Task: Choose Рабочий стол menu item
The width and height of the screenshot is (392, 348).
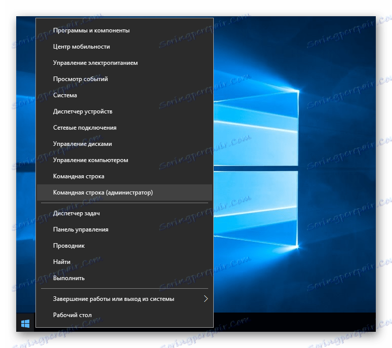Action: [x=125, y=315]
